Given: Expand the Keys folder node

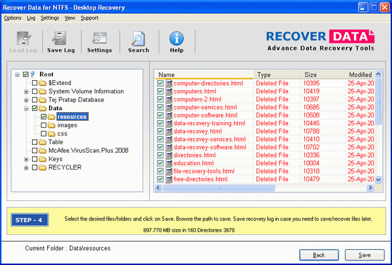Looking at the screenshot, I should click(26, 159).
